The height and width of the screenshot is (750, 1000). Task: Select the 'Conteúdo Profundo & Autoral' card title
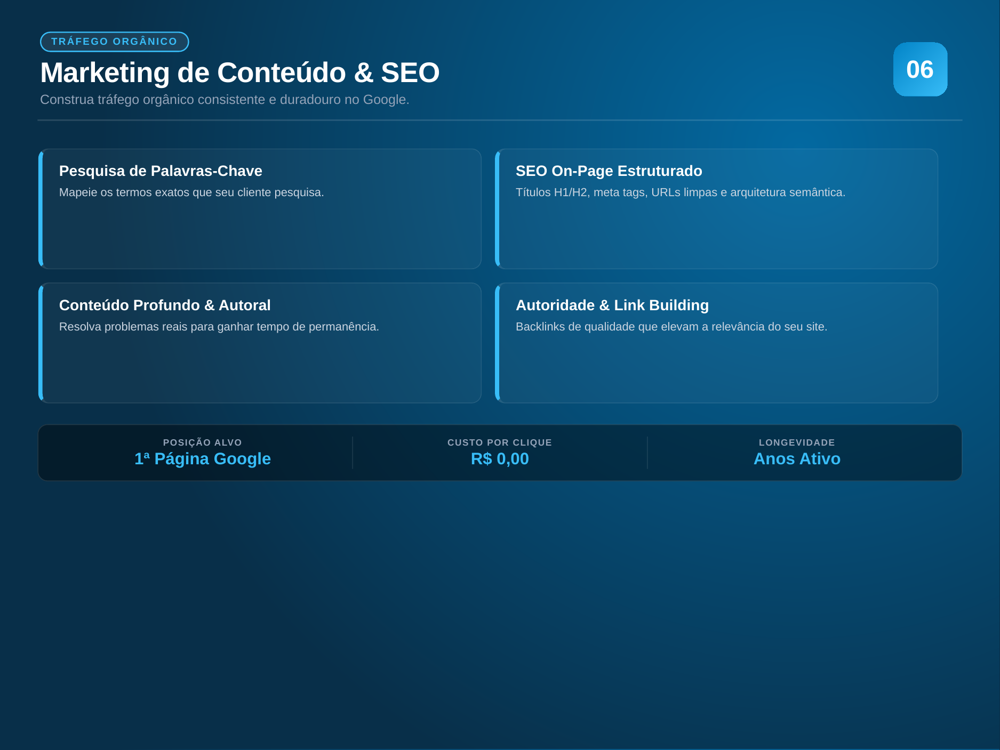(165, 305)
